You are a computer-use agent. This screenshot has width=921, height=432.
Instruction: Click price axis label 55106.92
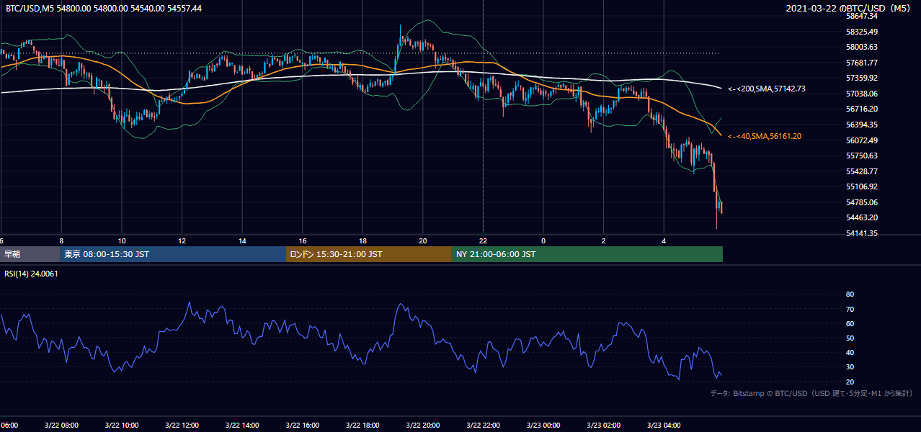[x=861, y=186]
